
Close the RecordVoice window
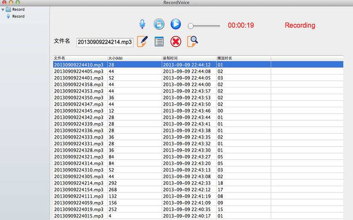4,2
